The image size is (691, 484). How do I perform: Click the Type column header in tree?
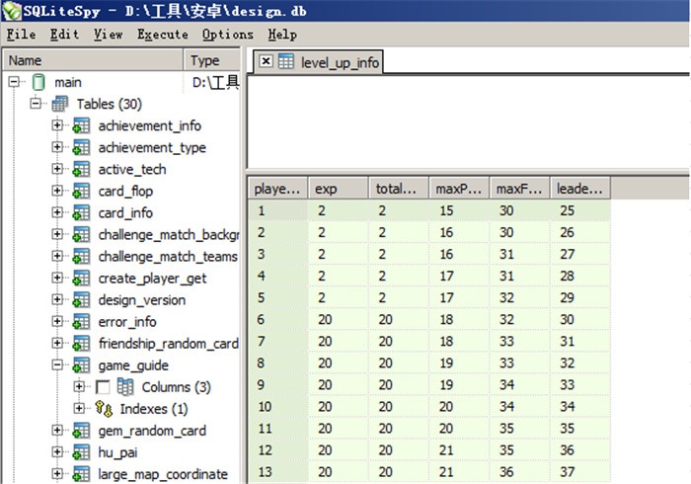point(212,60)
